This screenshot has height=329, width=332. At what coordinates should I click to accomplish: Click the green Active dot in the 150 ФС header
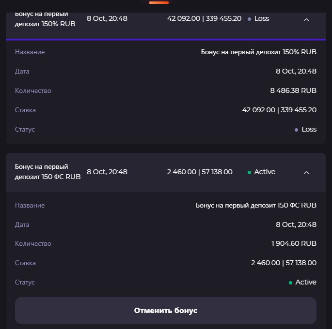click(249, 172)
